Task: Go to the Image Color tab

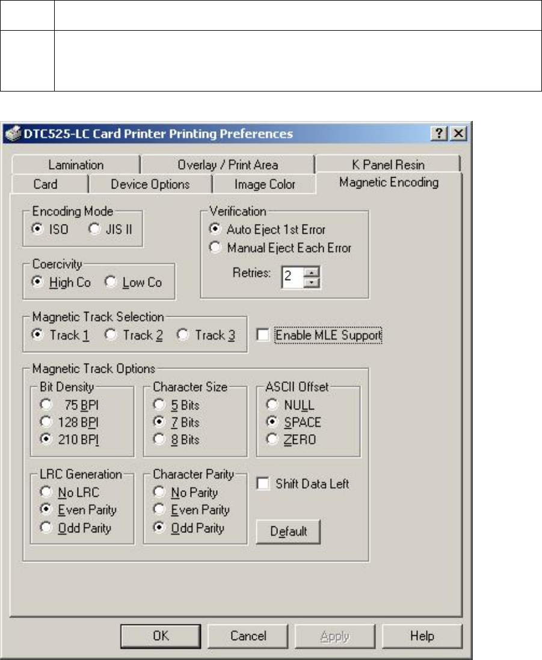Action: pyautogui.click(x=265, y=184)
